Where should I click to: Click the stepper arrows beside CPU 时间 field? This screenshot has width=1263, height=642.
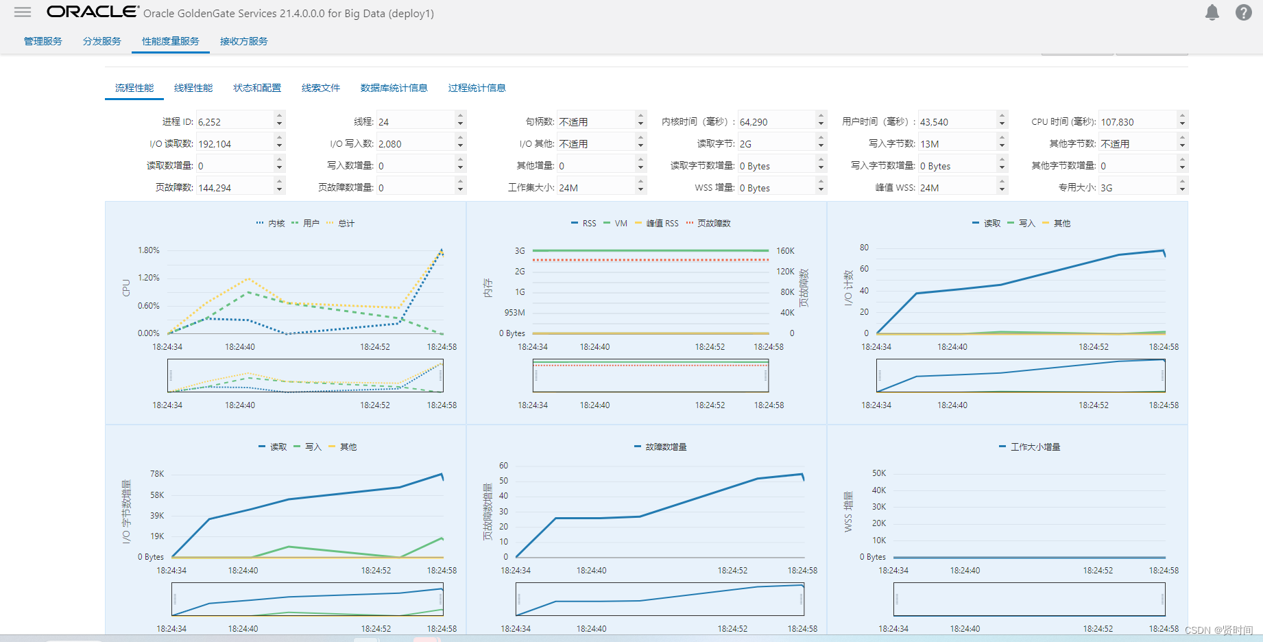[x=1182, y=121]
